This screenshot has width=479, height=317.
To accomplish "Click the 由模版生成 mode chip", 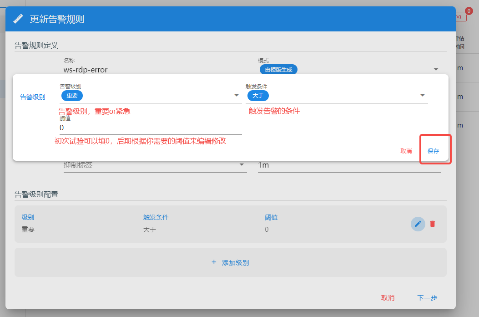I will point(278,70).
